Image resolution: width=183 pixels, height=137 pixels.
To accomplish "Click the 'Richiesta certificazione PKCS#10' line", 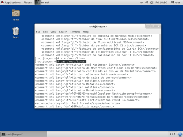I will point(87,100).
